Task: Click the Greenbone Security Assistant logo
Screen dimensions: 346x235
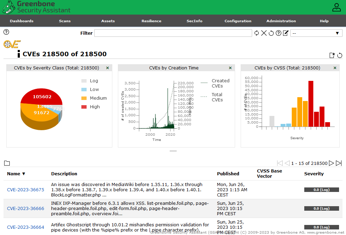Action: (36, 7)
